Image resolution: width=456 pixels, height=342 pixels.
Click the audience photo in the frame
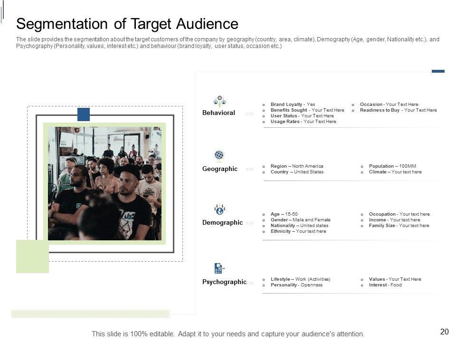pos(104,183)
